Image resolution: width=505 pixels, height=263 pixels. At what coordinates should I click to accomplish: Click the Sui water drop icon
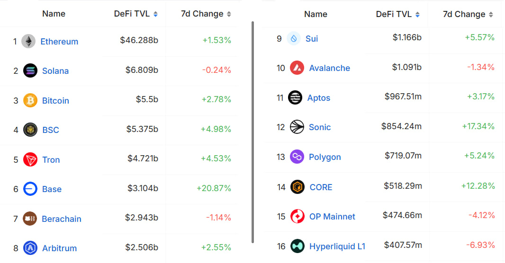click(x=294, y=38)
